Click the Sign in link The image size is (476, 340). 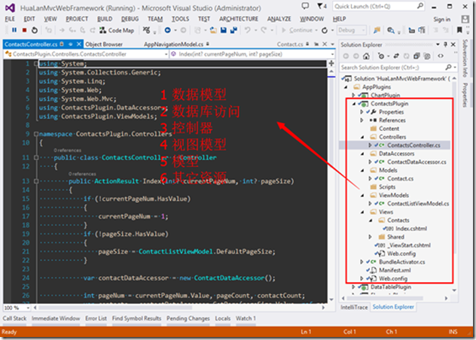tap(441, 20)
